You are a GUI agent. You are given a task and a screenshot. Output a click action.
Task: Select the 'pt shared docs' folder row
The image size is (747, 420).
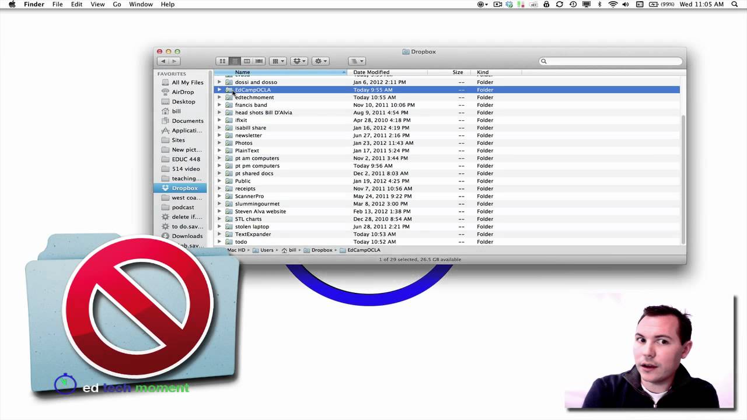tap(446, 173)
